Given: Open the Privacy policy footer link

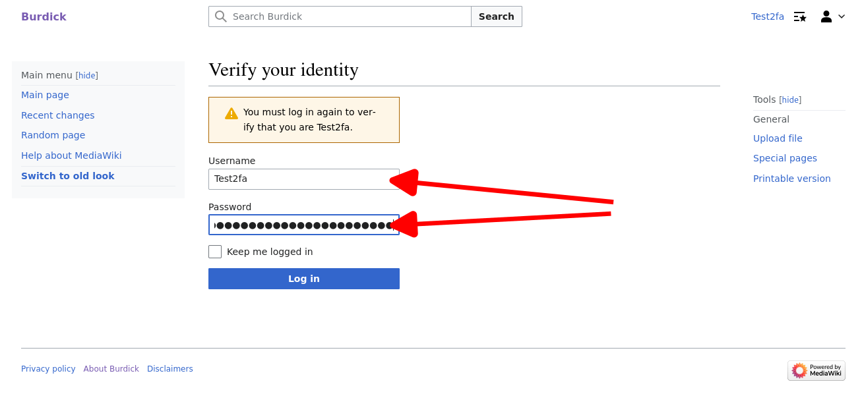Looking at the screenshot, I should [48, 369].
